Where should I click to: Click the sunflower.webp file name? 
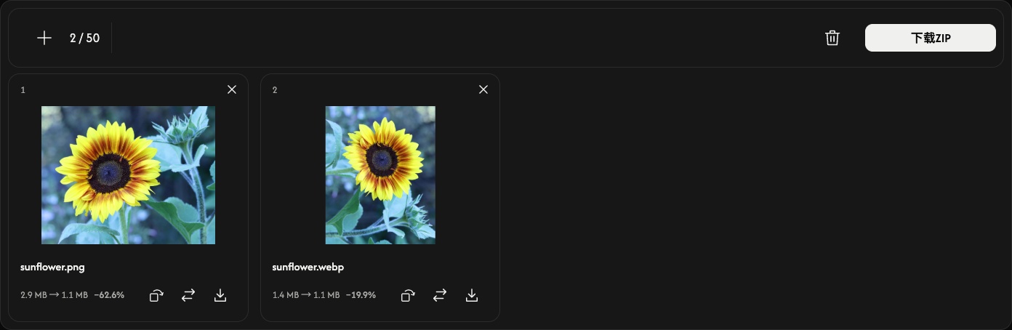[308, 267]
